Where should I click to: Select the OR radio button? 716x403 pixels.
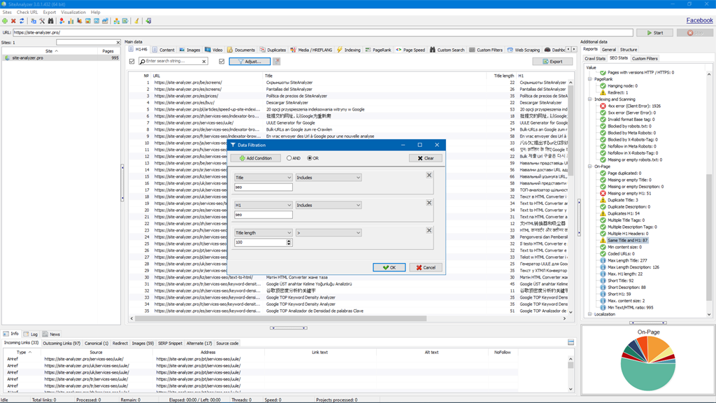[310, 158]
